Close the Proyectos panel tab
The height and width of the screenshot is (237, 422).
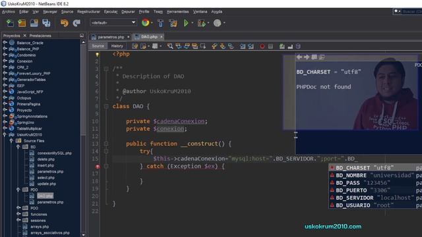point(25,36)
